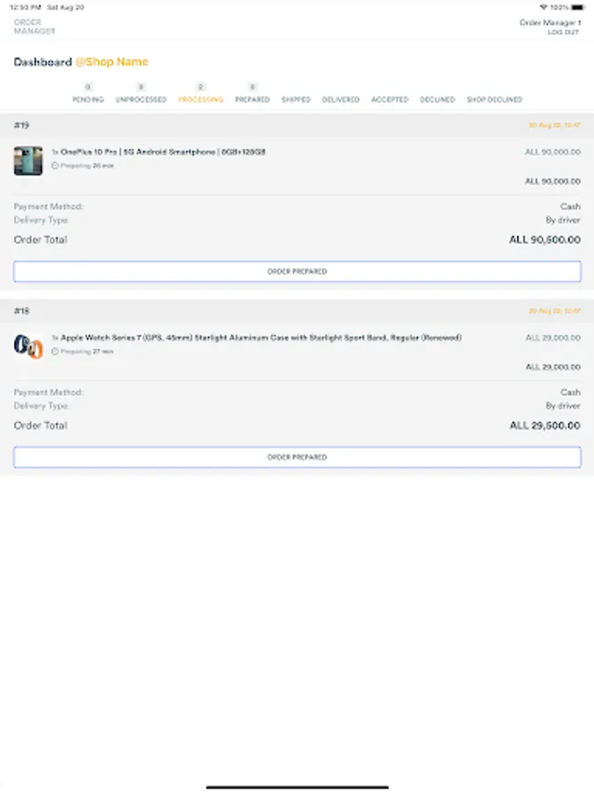Mark order #19 as Order Prepared
This screenshot has height=793, width=594.
coord(297,271)
